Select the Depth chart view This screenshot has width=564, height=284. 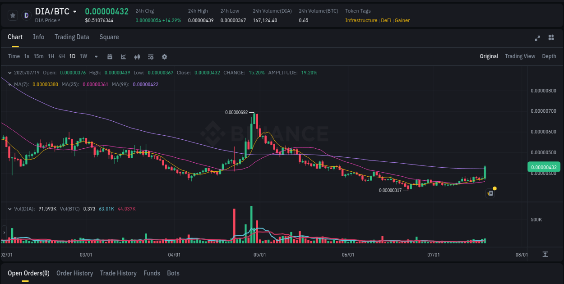tap(549, 56)
